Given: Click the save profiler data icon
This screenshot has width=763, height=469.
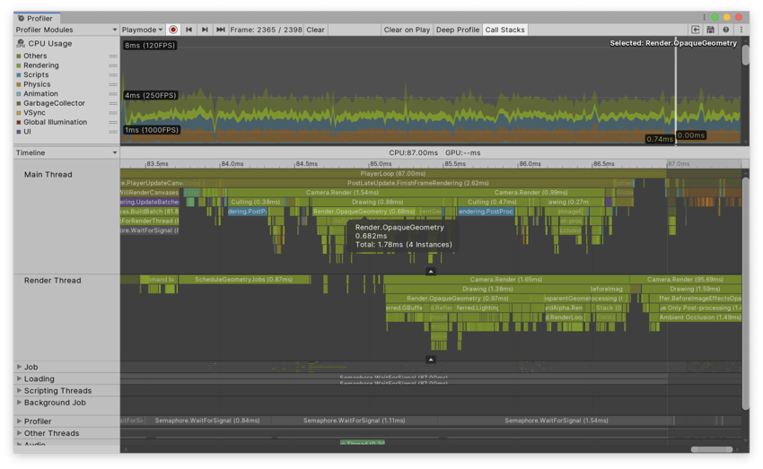Looking at the screenshot, I should click(710, 30).
